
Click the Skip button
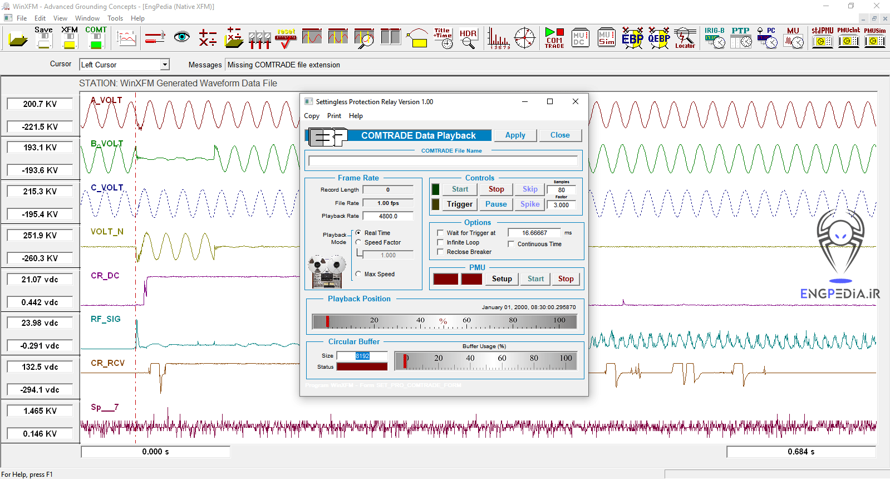coord(530,189)
